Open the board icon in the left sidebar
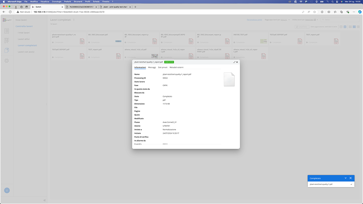The width and height of the screenshot is (363, 204). (7, 40)
